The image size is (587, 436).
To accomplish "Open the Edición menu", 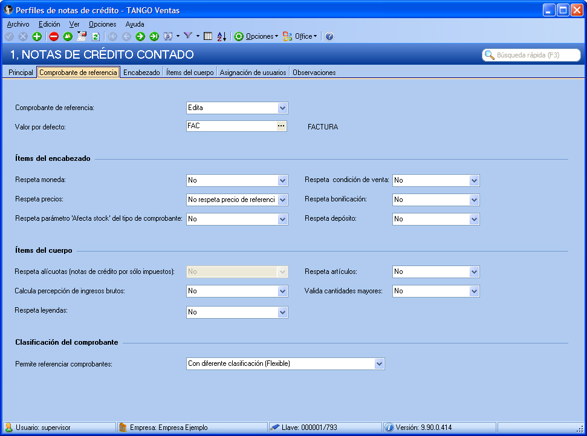I will [x=50, y=24].
